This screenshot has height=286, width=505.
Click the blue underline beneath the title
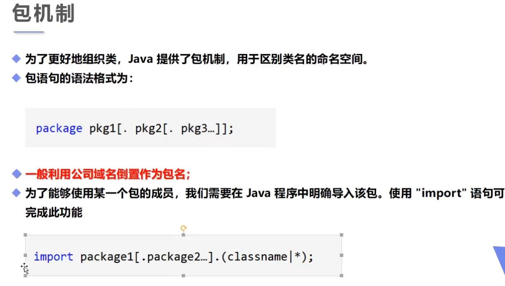29,32
